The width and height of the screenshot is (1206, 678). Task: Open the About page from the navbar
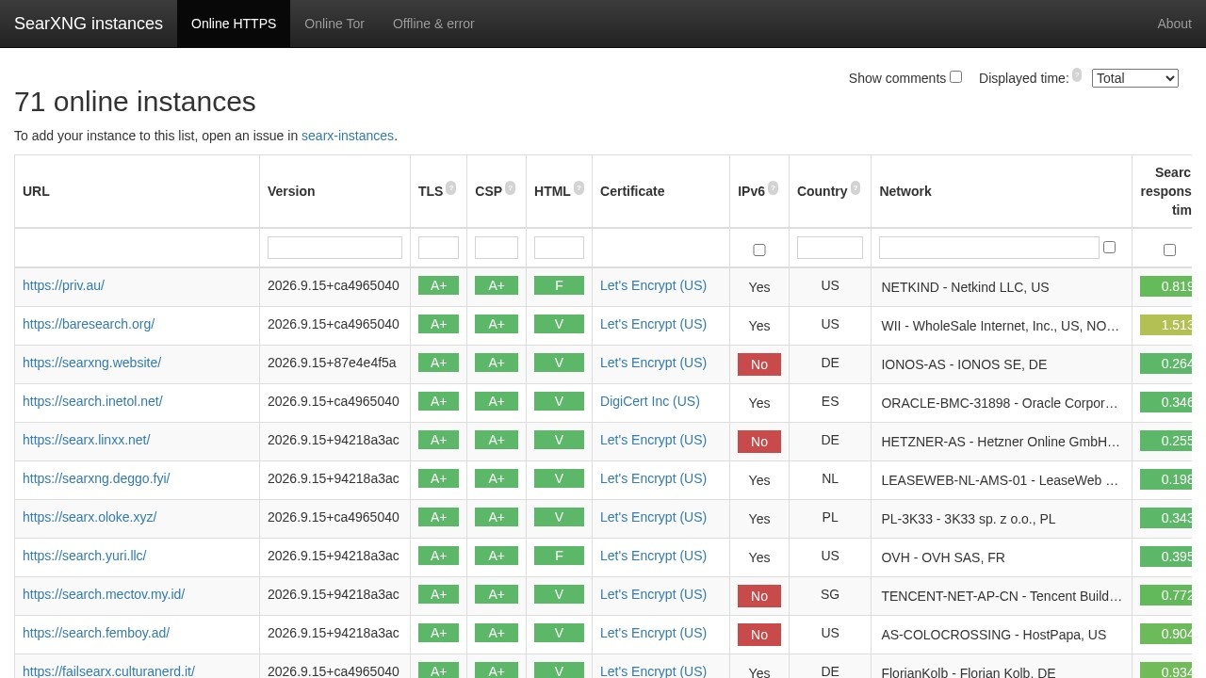[1174, 24]
